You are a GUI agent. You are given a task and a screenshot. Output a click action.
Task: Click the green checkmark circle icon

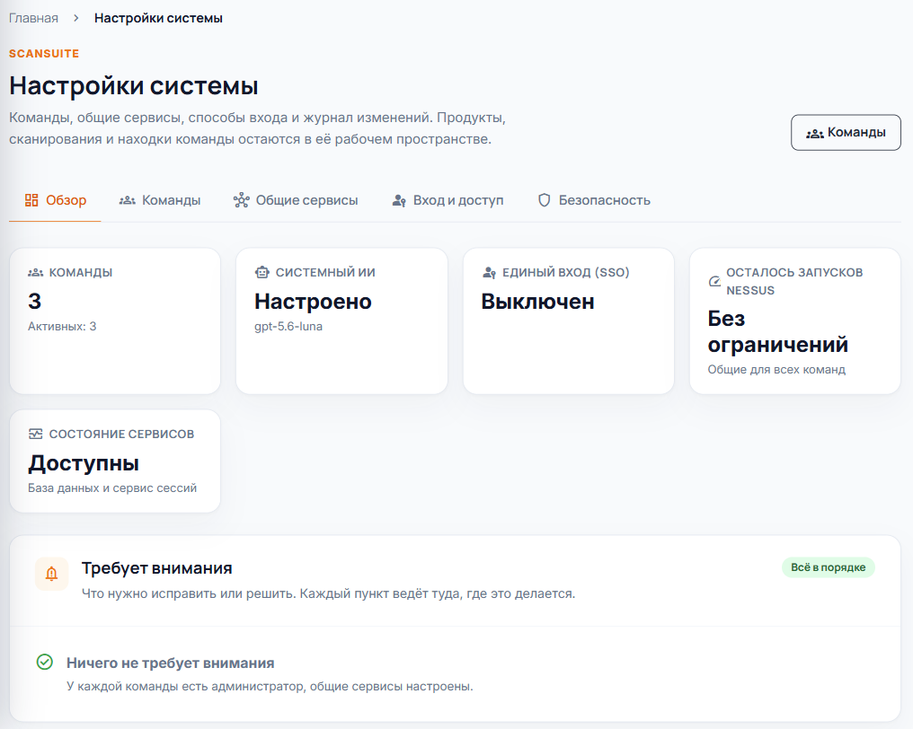pos(45,662)
